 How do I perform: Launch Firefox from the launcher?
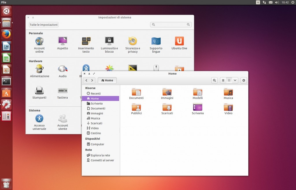coord(6,34)
